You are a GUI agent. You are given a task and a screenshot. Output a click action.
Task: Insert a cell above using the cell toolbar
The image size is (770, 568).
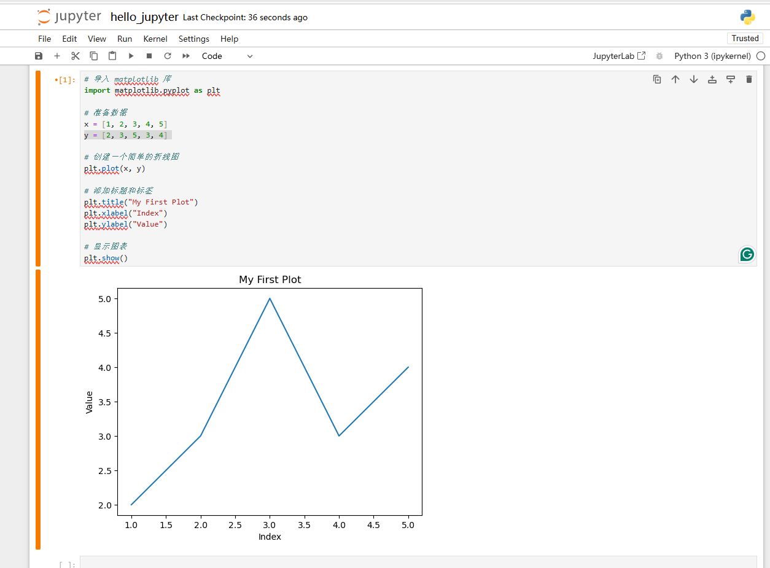click(712, 79)
